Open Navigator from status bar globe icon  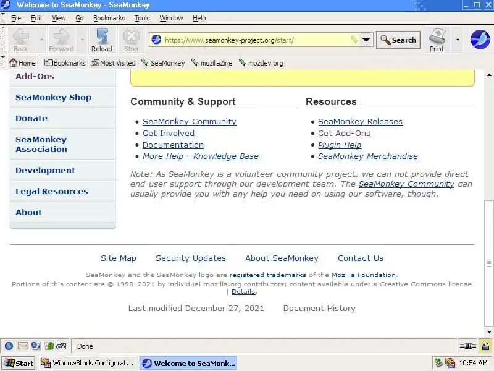[x=9, y=346]
